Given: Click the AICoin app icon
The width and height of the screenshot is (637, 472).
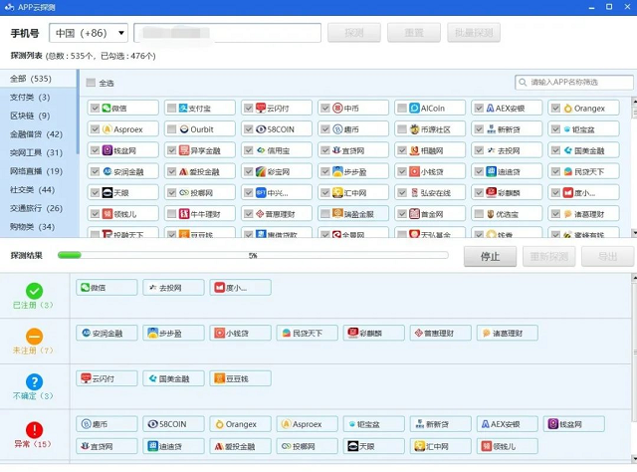Looking at the screenshot, I should pos(414,109).
